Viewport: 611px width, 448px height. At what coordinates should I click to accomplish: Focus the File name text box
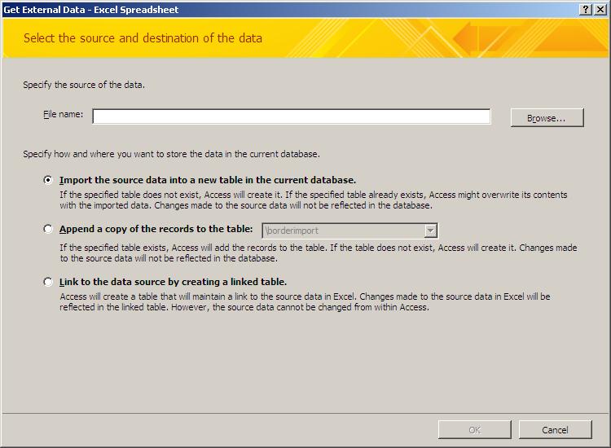pyautogui.click(x=292, y=116)
